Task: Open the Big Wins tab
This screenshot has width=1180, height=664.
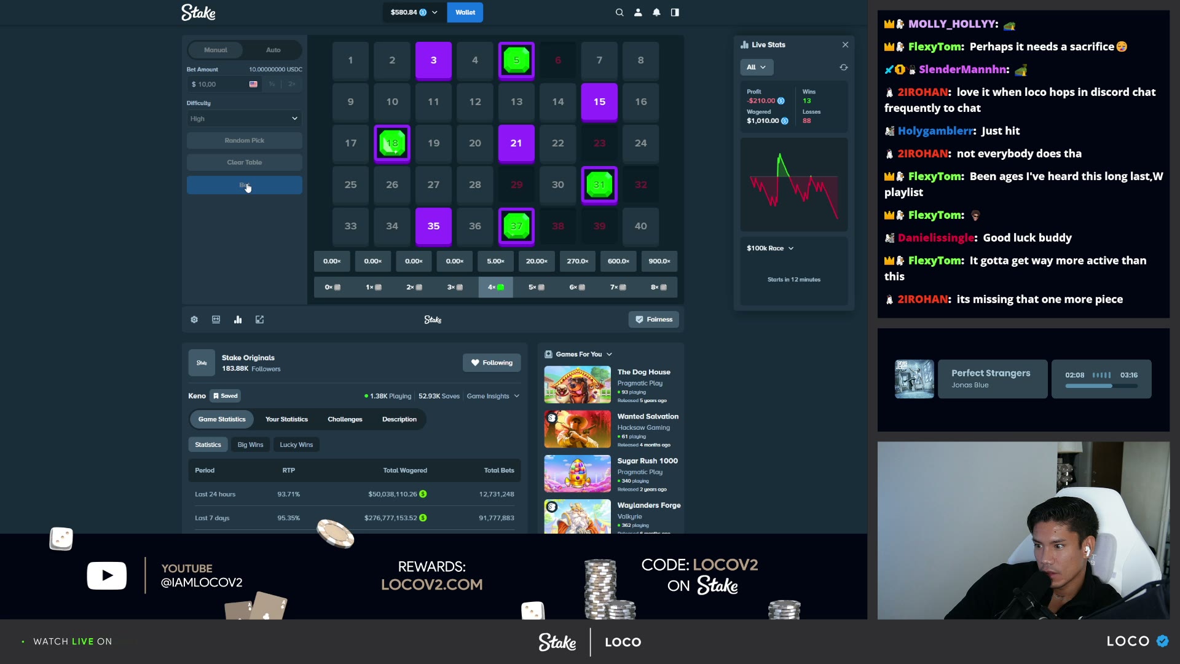Action: pos(250,445)
